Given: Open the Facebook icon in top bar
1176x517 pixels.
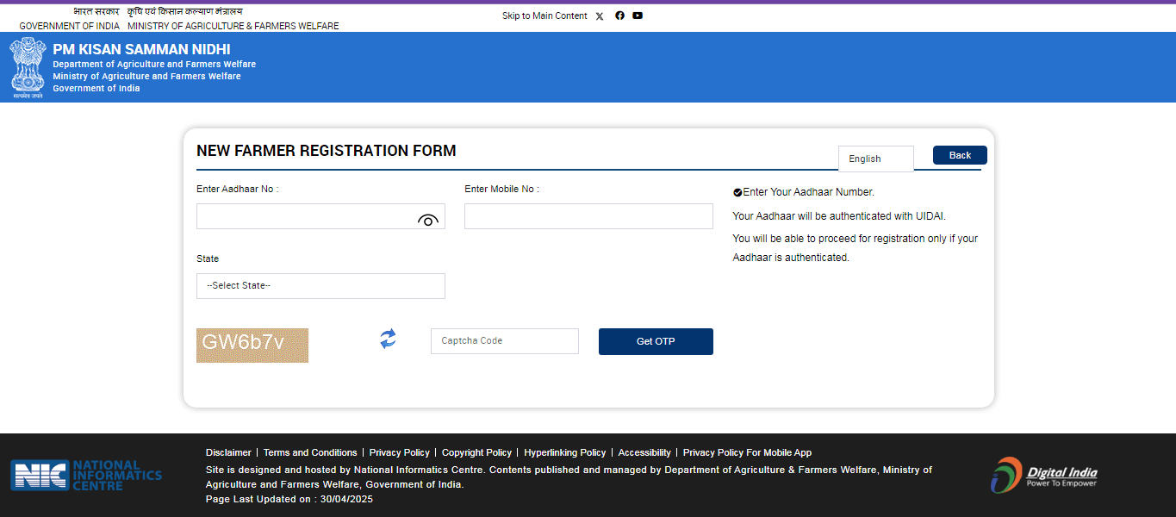Looking at the screenshot, I should click(619, 16).
